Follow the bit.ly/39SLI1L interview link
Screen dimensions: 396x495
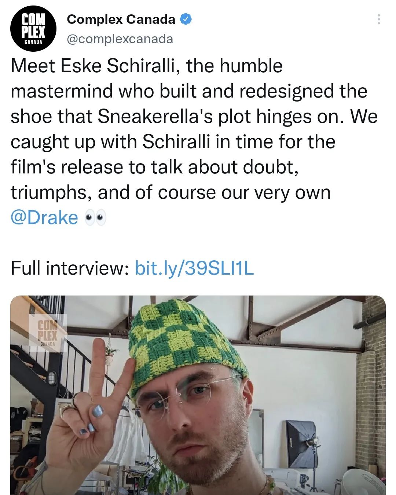[194, 268]
